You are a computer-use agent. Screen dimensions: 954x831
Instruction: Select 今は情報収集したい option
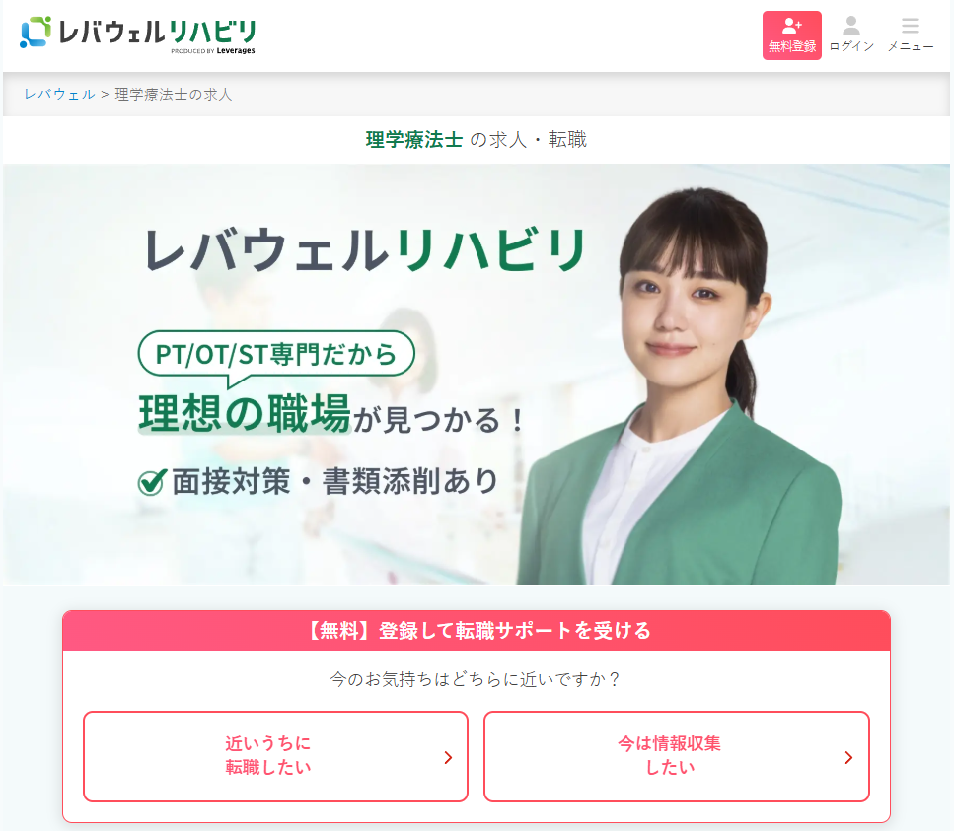[x=677, y=756]
